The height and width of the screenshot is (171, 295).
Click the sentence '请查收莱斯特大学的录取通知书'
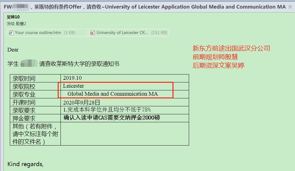[x=79, y=64]
